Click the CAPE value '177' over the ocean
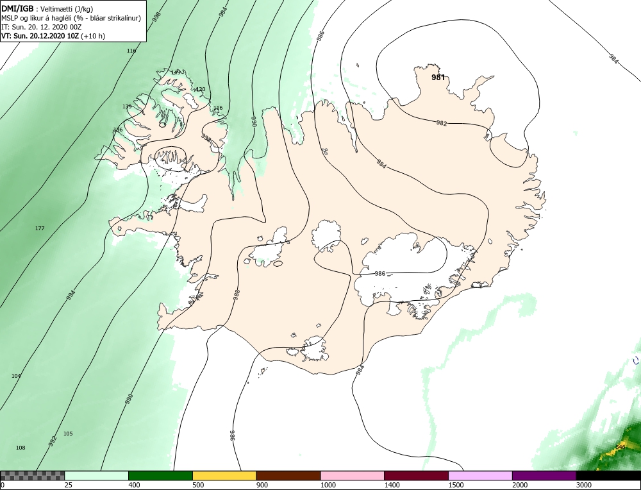This screenshot has height=490, width=641. pyautogui.click(x=40, y=228)
